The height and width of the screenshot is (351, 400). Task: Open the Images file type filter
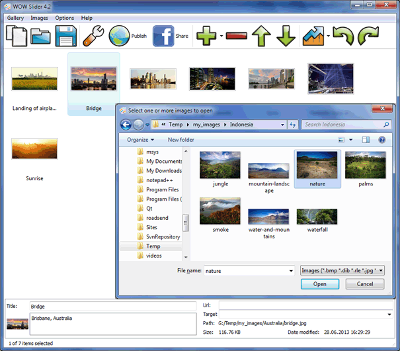point(342,270)
